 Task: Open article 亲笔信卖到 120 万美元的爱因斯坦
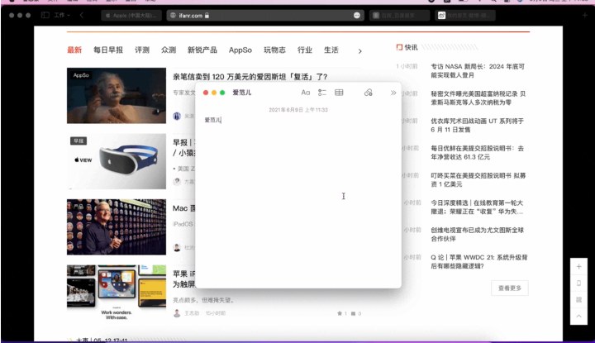250,77
